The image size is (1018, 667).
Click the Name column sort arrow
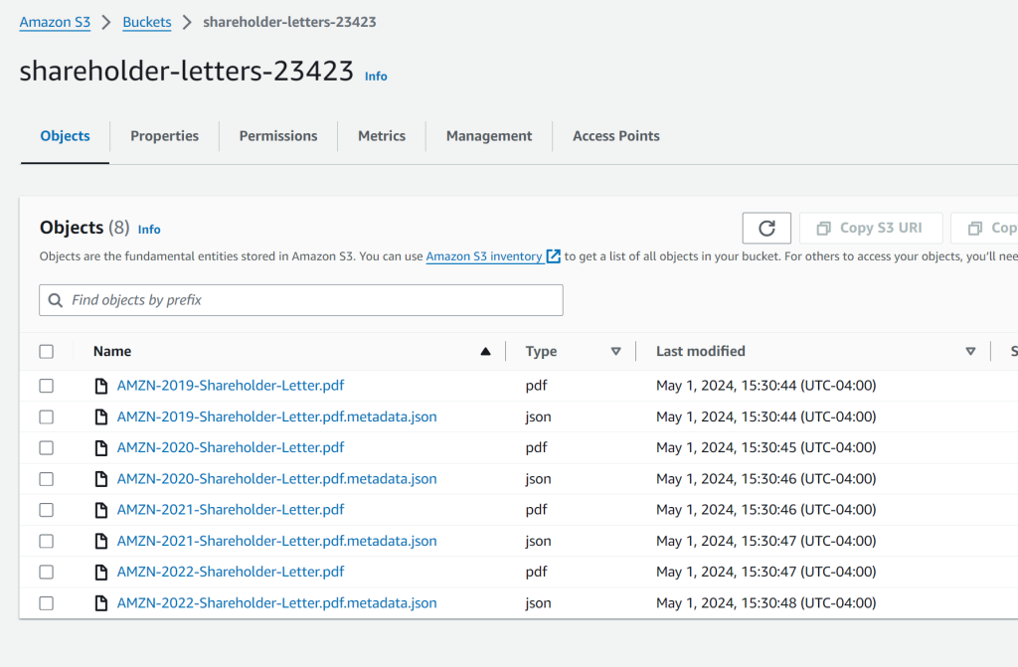point(485,351)
